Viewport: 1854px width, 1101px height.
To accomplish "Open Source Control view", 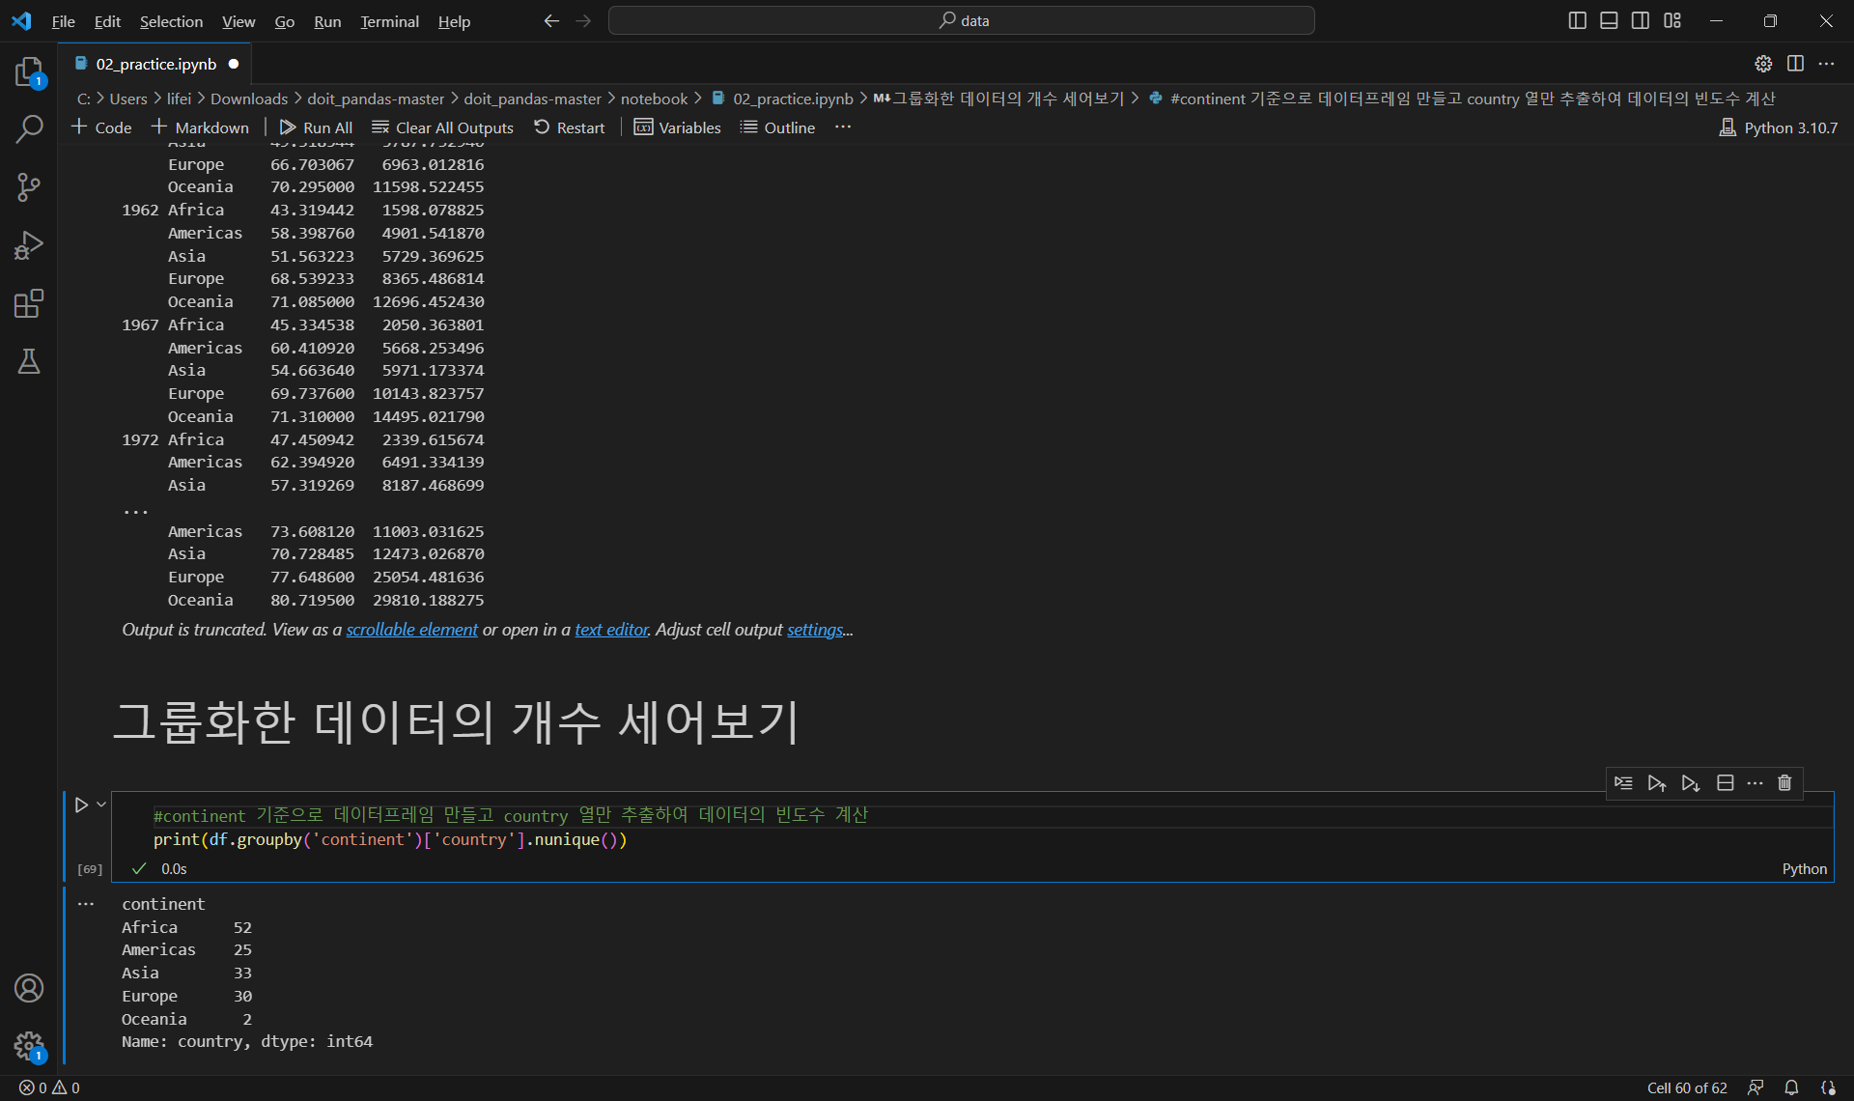I will click(29, 187).
